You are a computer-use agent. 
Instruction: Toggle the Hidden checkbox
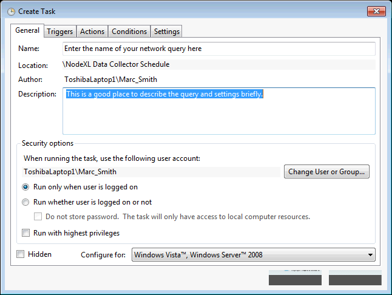click(x=21, y=254)
